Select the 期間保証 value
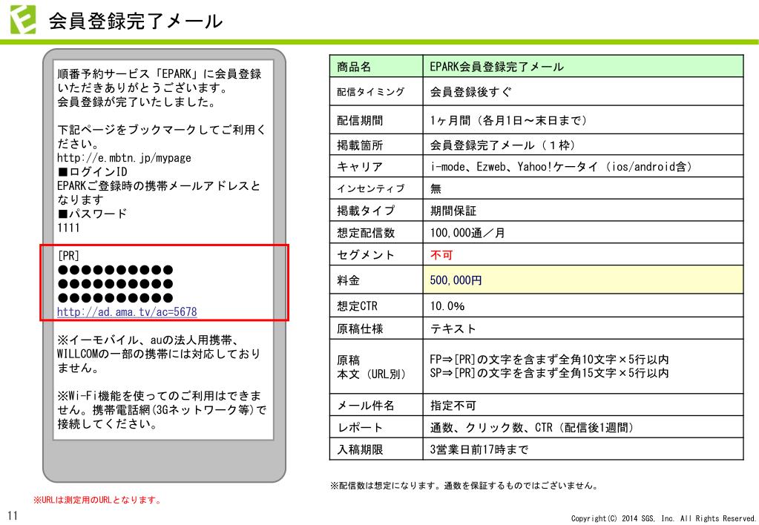 pos(453,211)
